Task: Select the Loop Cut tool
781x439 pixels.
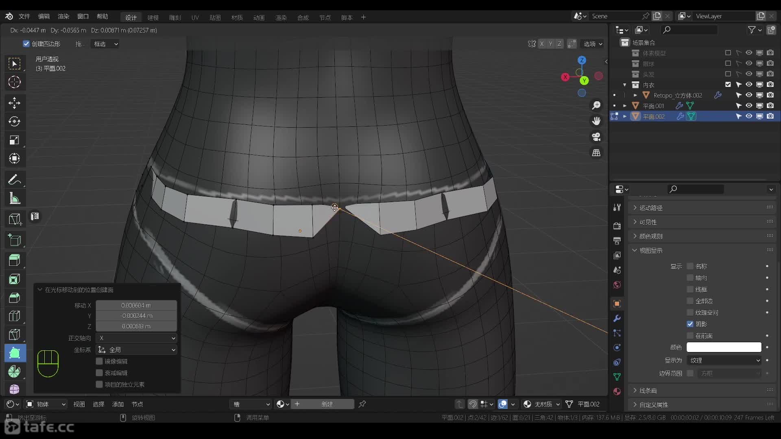Action: click(15, 316)
